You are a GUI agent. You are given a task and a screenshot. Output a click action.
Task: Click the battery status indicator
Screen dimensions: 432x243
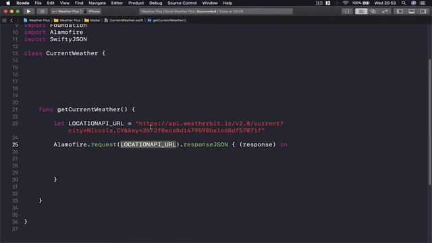coord(360,3)
